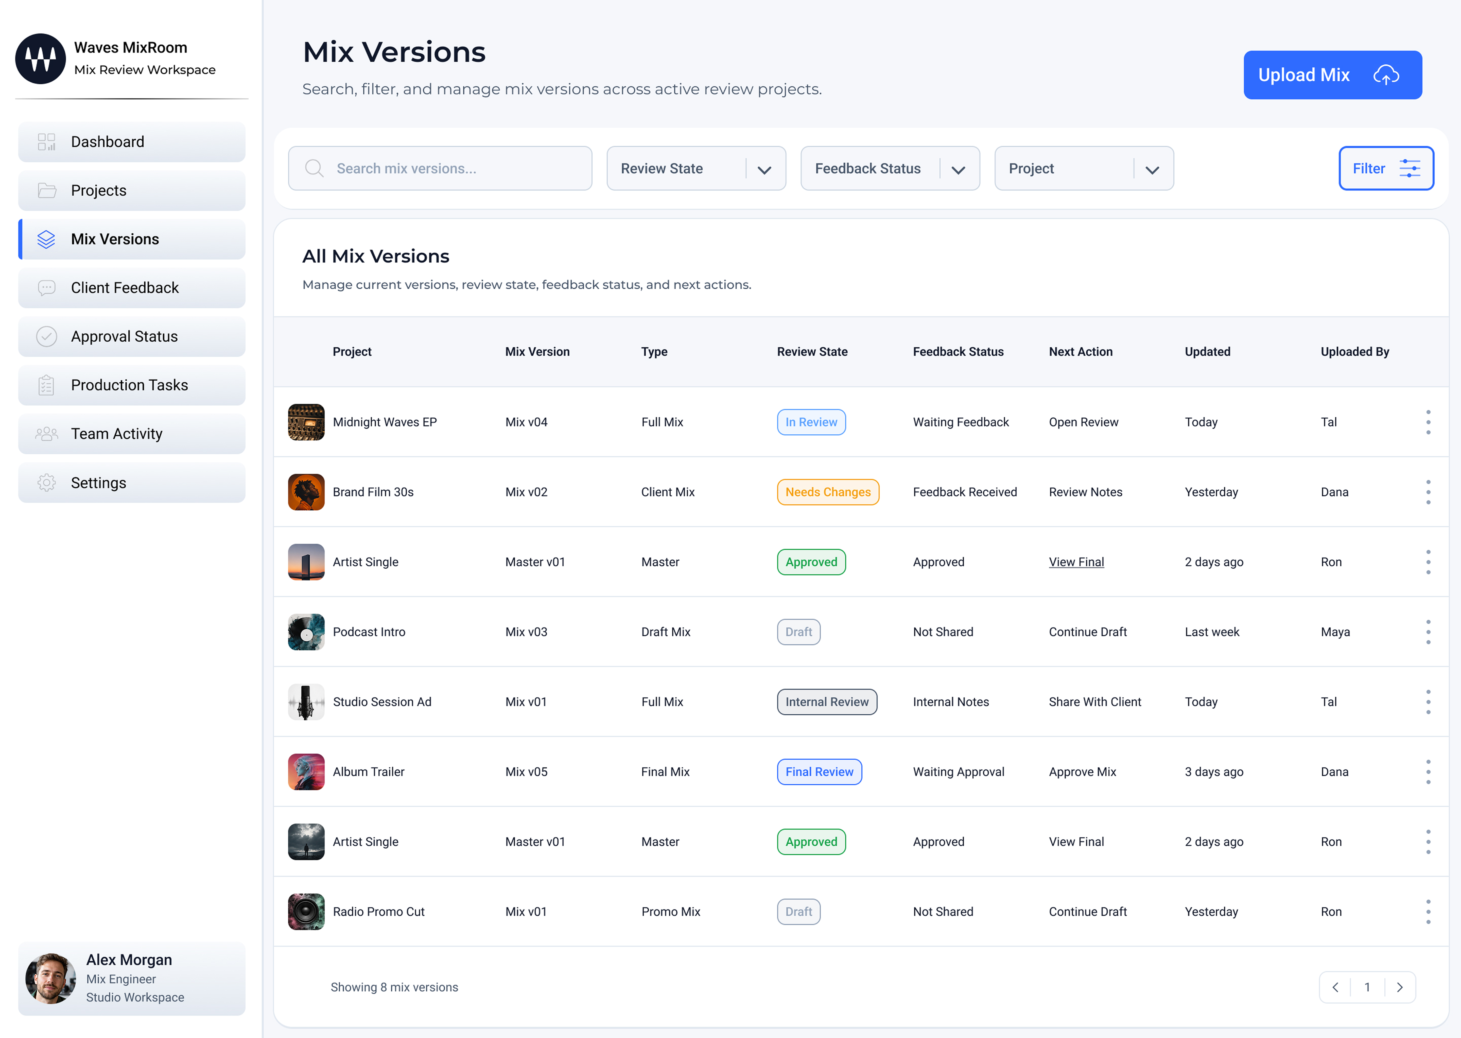Click the View Final link for Master v01
This screenshot has height=1038, width=1461.
[1076, 563]
